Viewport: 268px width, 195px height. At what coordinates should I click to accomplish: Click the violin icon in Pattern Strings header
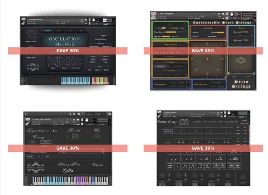click(x=159, y=116)
